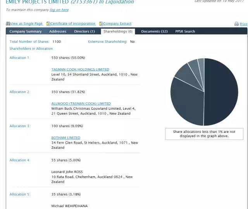Open ALLWOOD (TASMAN COOK) LIMITED link
This screenshot has width=248, height=209.
81,104
